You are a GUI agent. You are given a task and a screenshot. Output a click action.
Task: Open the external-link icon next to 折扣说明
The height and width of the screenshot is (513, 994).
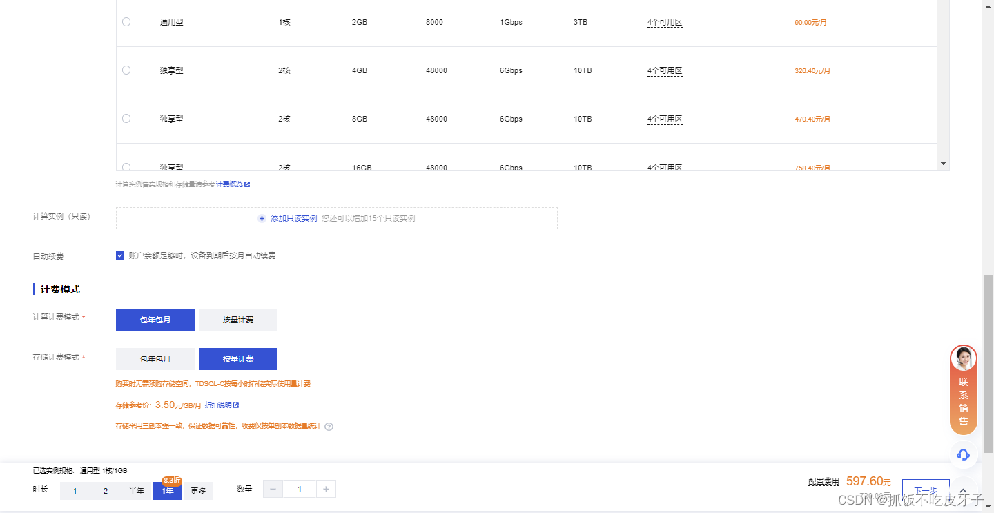(235, 404)
